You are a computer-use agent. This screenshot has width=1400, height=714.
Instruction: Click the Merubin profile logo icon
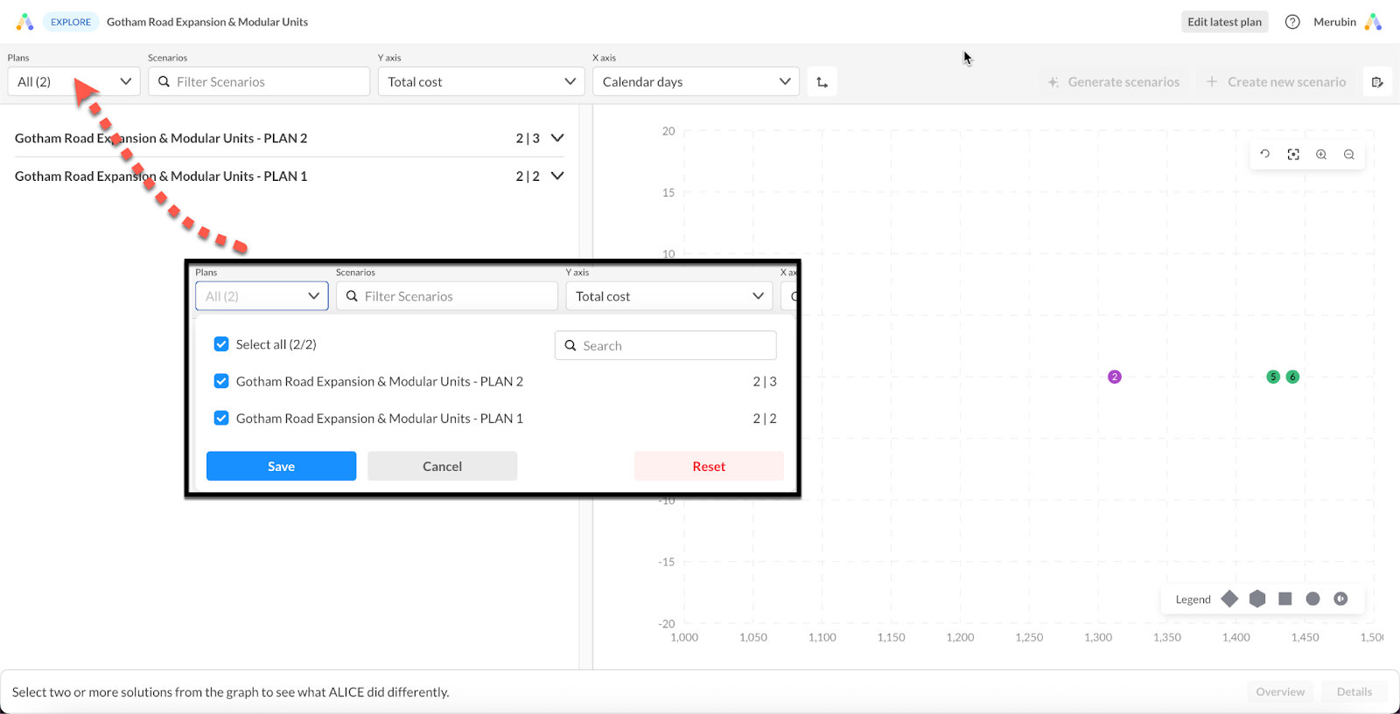1374,22
